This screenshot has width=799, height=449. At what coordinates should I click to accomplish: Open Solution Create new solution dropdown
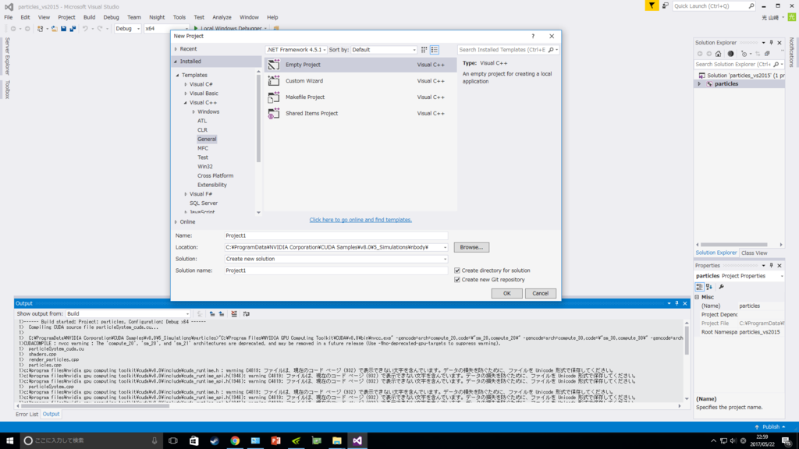pyautogui.click(x=336, y=259)
